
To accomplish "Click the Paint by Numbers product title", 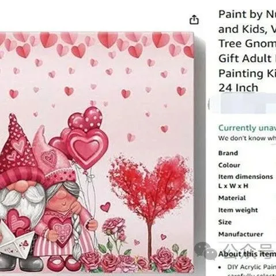I will 247,51.
